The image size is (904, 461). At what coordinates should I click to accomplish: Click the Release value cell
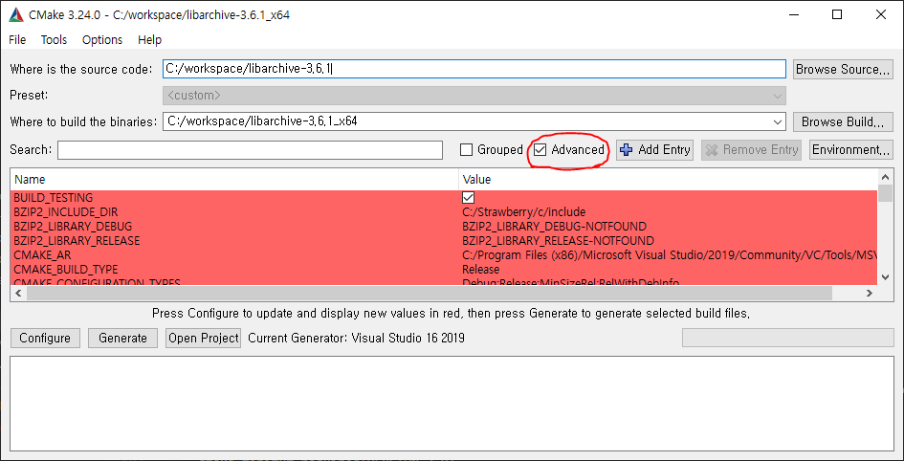[x=481, y=269]
